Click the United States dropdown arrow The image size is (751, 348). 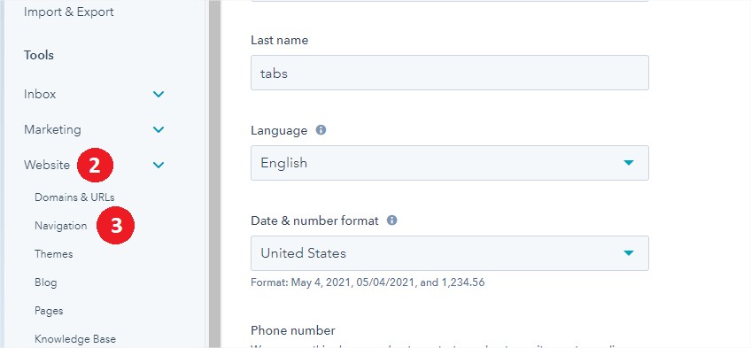629,252
